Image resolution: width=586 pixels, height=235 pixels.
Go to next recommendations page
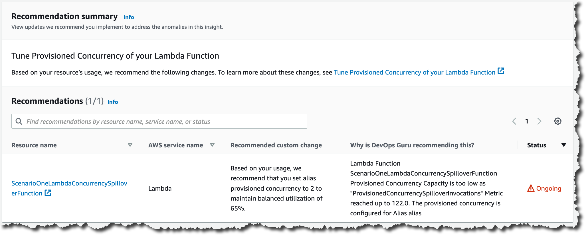pos(539,121)
